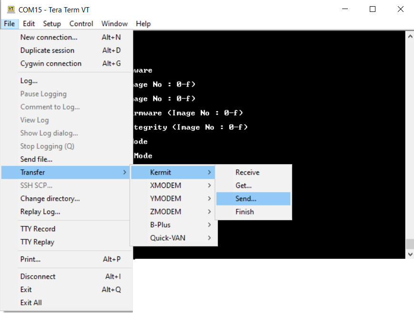The image size is (414, 313).
Task: Choose New connection from the File menu
Action: click(x=48, y=37)
